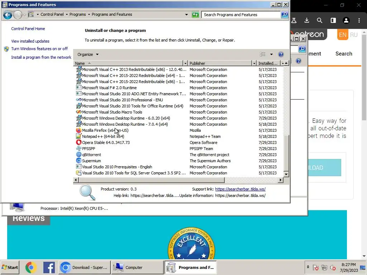Click the vertical scrollbar down arrow in list
The height and width of the screenshot is (275, 367).
[286, 174]
